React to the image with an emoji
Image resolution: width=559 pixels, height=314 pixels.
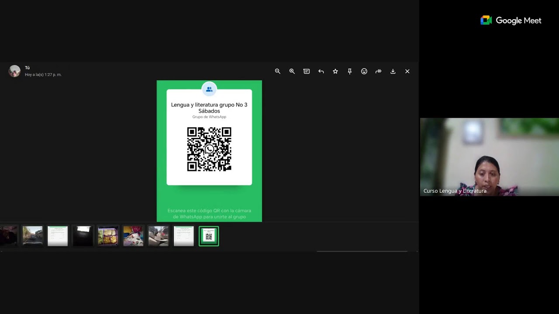364,72
